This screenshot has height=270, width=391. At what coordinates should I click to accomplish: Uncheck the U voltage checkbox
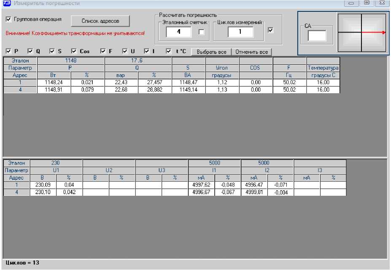tap(125, 51)
